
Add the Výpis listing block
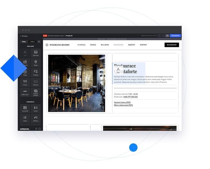tap(25, 119)
